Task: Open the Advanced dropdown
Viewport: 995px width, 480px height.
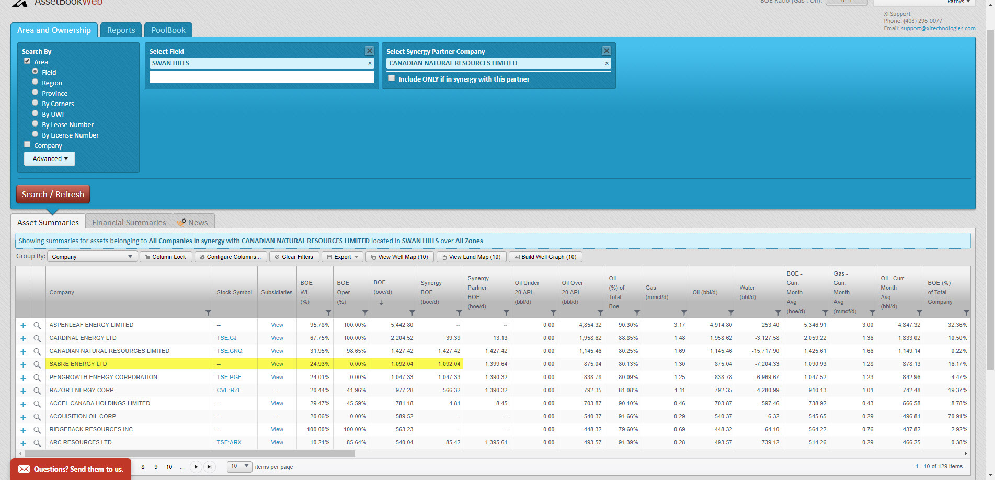Action: pos(50,159)
